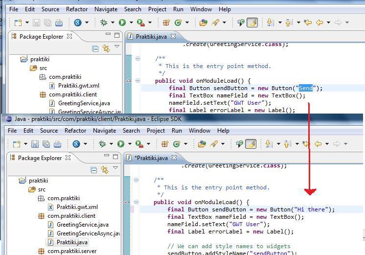This screenshot has height=255, width=365.
Task: Collapse the Javadoc comment fold in upper editor
Action: pos(138,58)
